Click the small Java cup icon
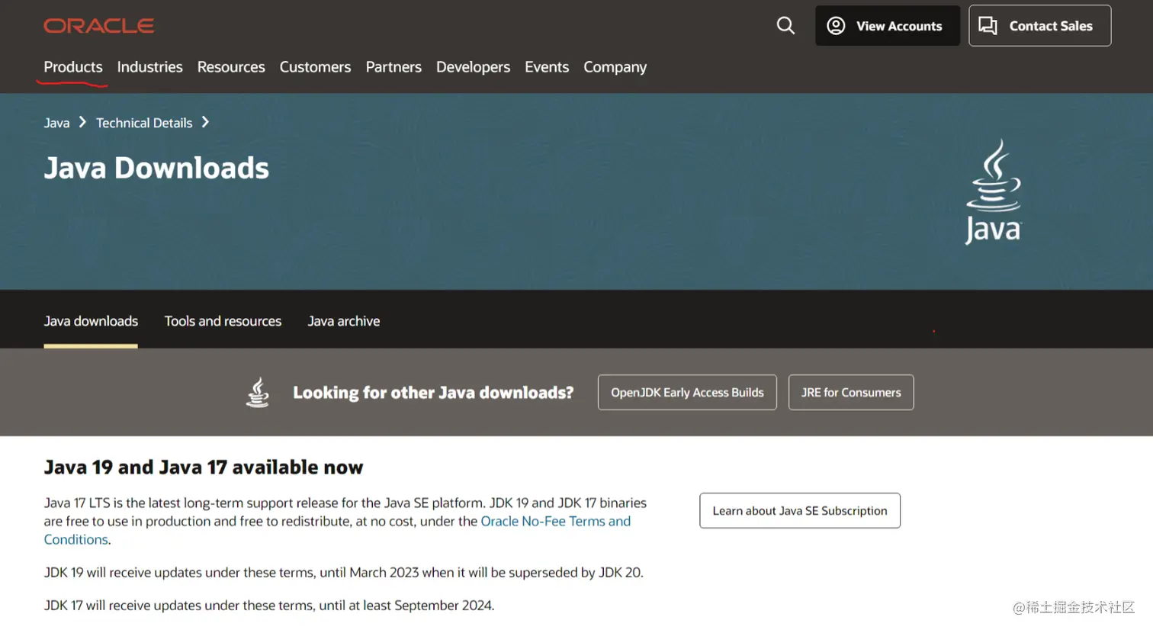 (258, 392)
